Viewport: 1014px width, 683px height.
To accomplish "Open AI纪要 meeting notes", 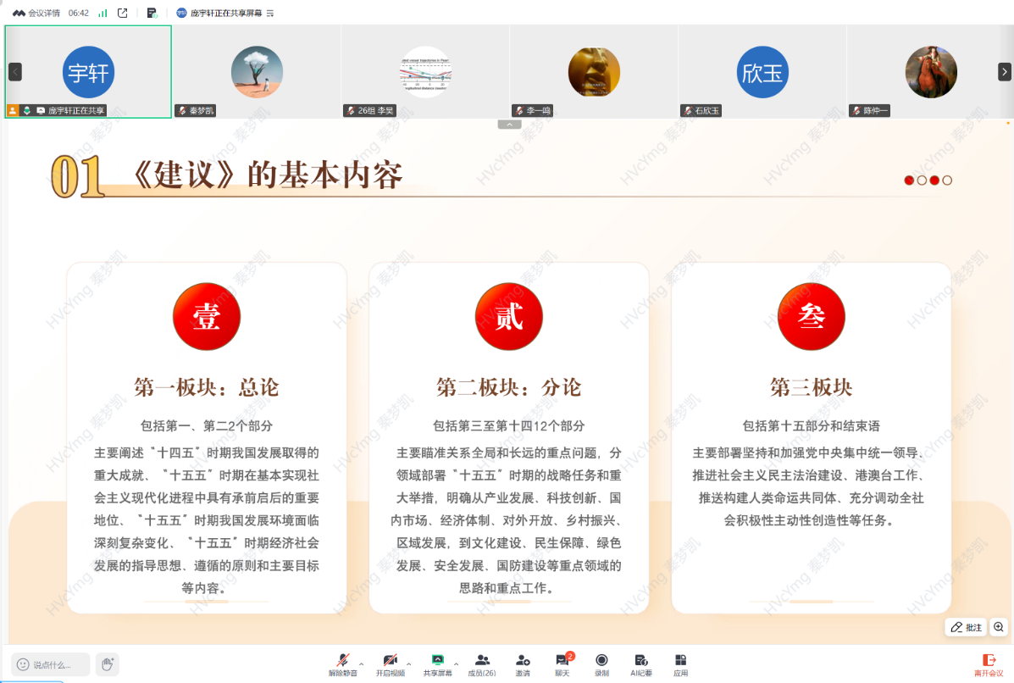I will pyautogui.click(x=641, y=664).
